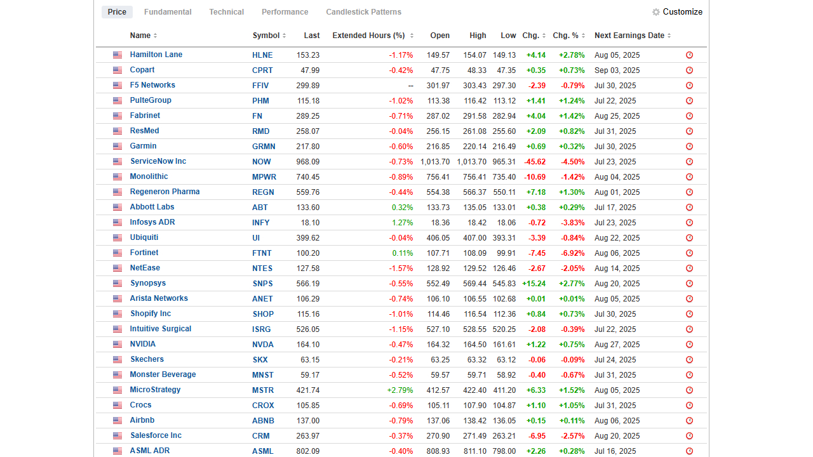Click the alert clock for Monster Beverage
Image resolution: width=813 pixels, height=457 pixels.
689,374
